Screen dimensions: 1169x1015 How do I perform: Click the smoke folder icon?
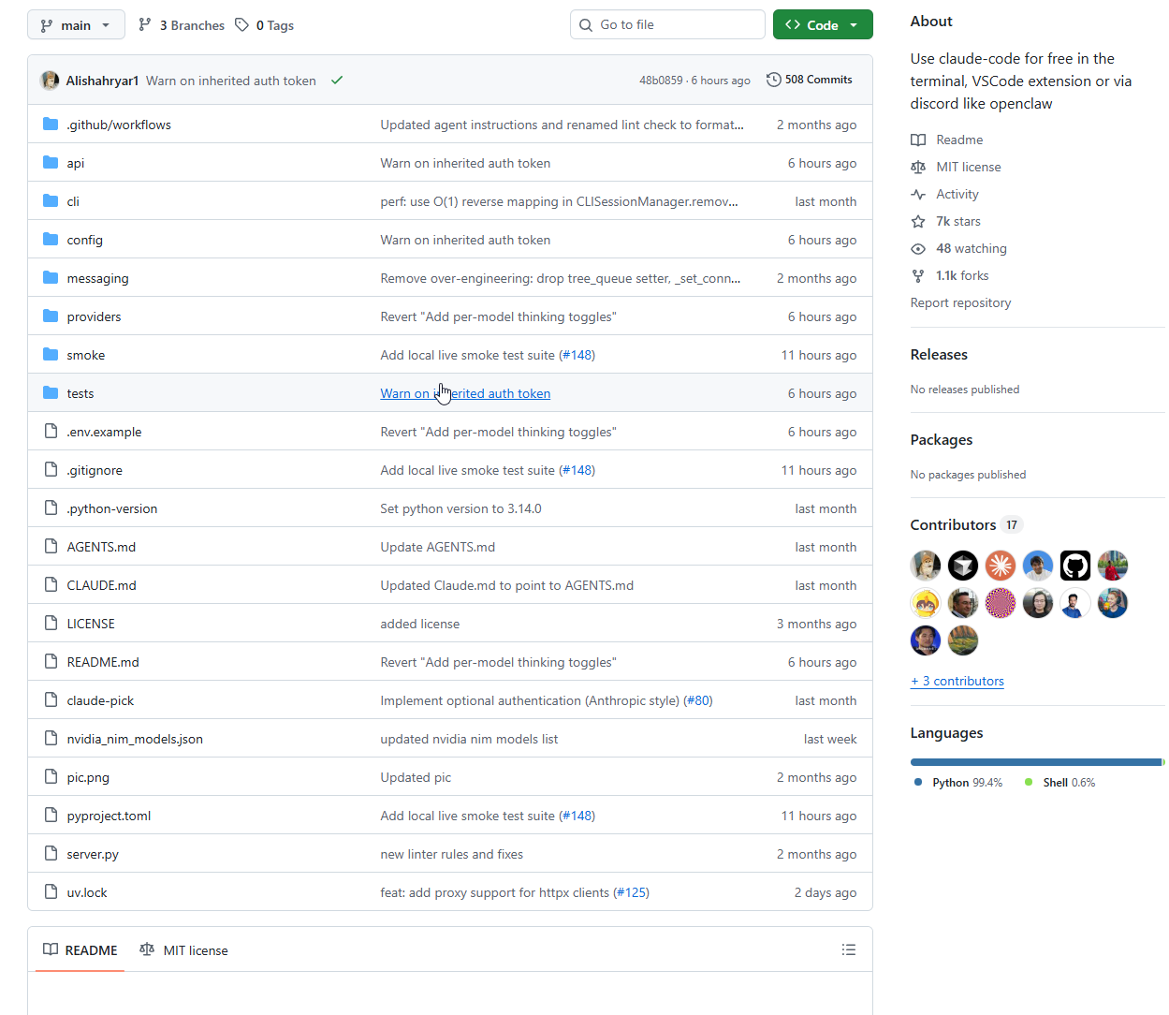(x=51, y=355)
